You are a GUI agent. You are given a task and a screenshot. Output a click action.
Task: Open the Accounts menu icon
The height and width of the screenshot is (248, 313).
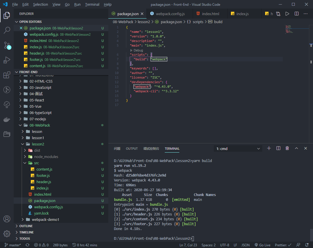(7, 219)
